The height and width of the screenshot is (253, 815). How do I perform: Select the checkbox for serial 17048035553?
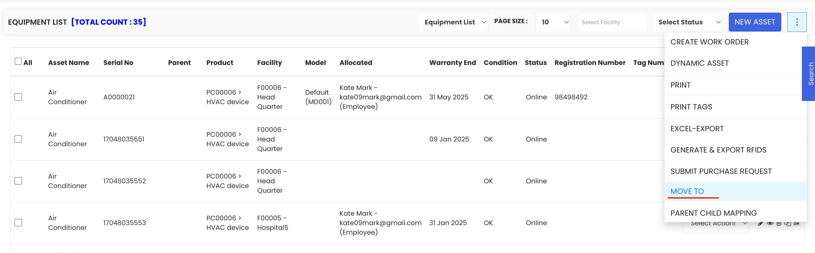18,222
